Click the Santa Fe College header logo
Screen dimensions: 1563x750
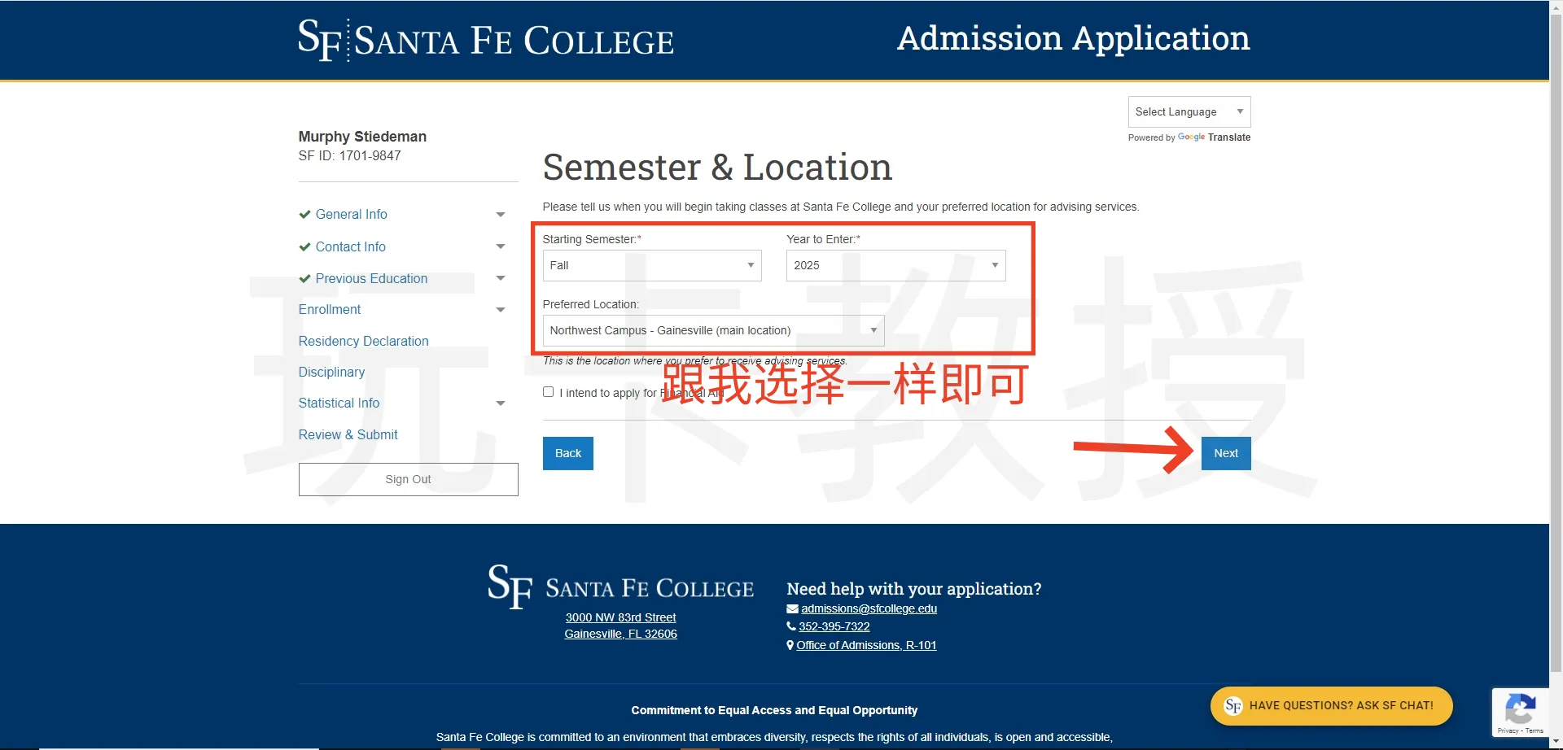point(485,40)
